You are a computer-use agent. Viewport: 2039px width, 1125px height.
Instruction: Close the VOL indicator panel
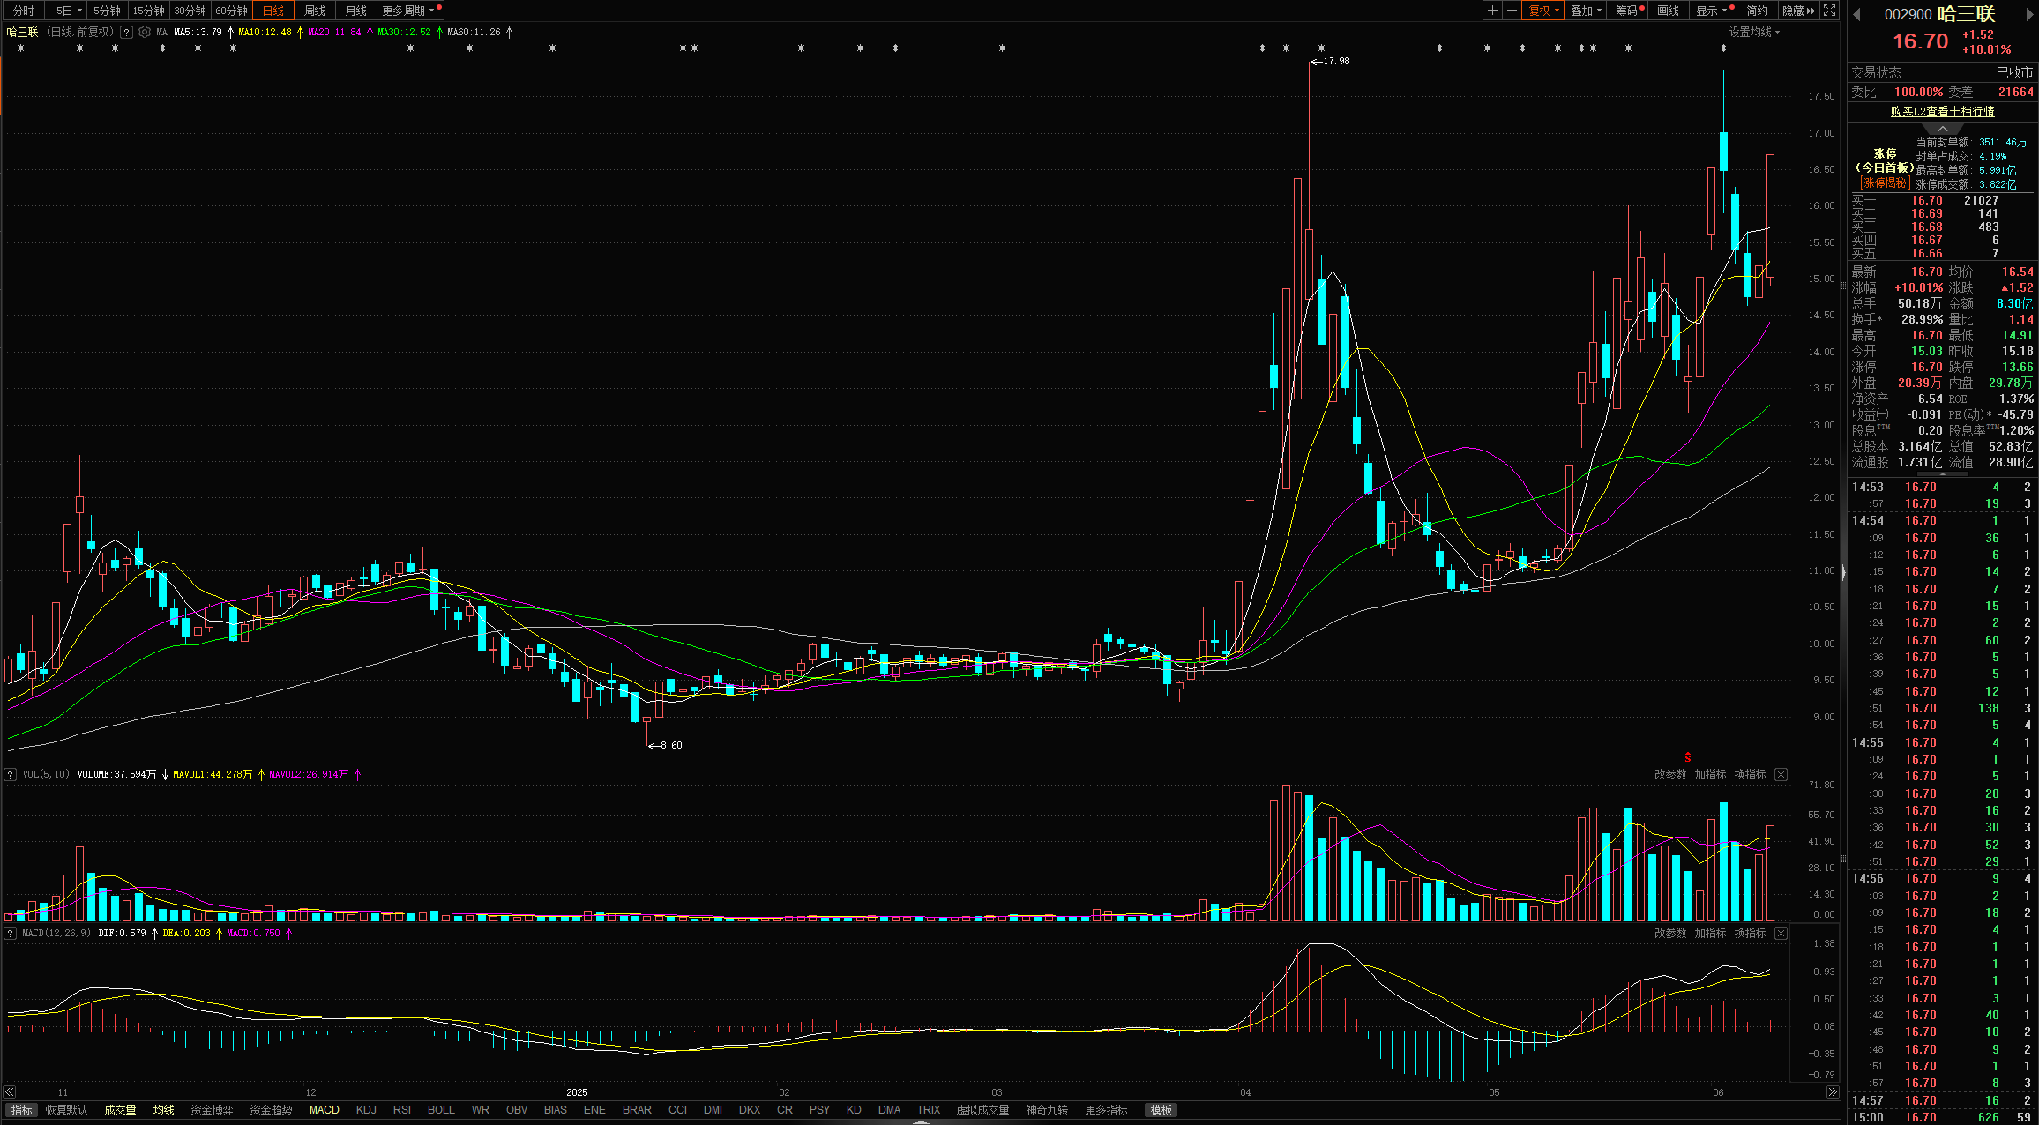pos(1781,774)
